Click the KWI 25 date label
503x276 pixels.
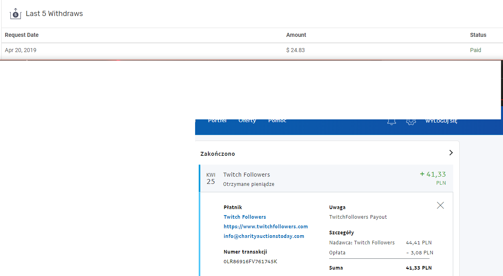click(x=211, y=179)
